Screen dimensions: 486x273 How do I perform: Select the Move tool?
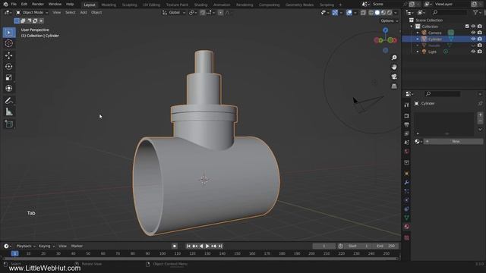pos(9,55)
